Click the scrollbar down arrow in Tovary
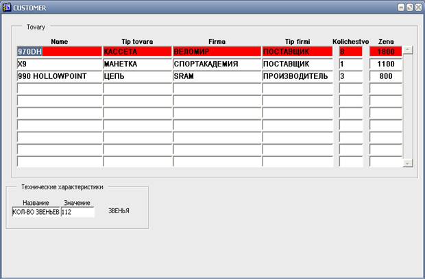425x279 pixels. 408,163
